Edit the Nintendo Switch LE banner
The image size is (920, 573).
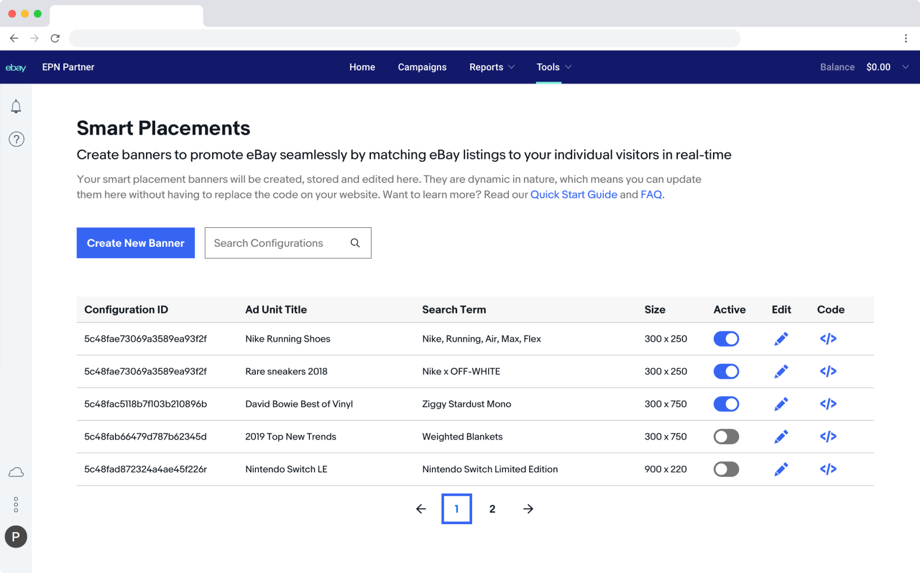[781, 469]
